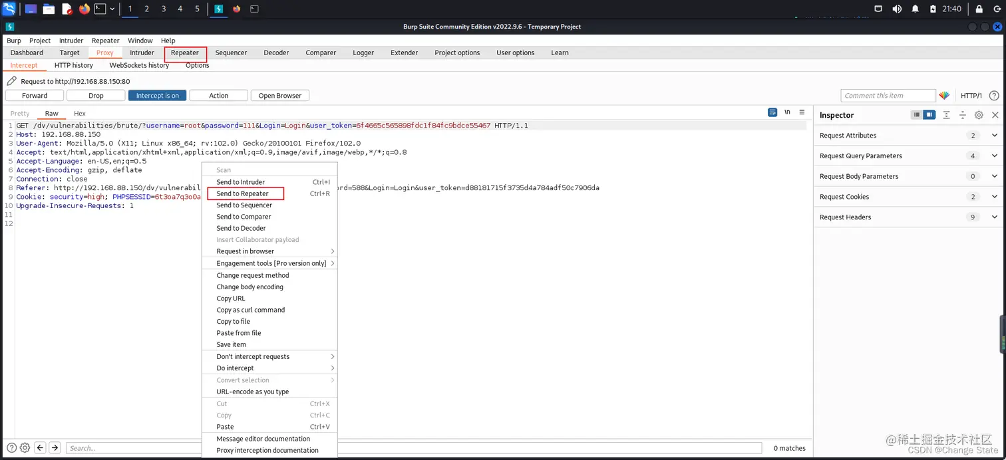Toggle the word wrap icon in message editor
The image size is (1006, 460).
coord(772,112)
